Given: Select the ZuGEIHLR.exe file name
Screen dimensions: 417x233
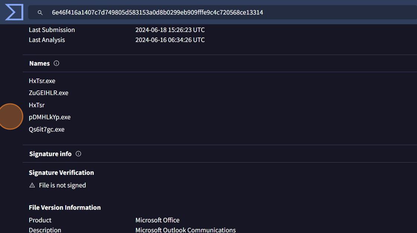Looking at the screenshot, I should click(48, 93).
